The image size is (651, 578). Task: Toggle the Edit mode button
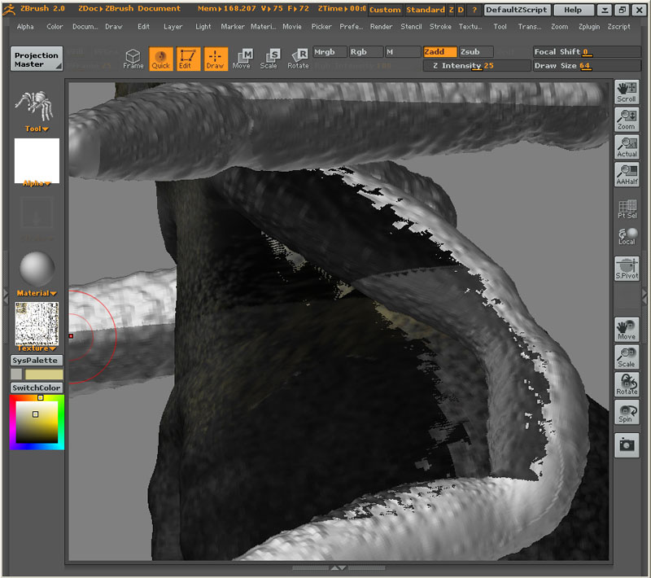point(188,59)
